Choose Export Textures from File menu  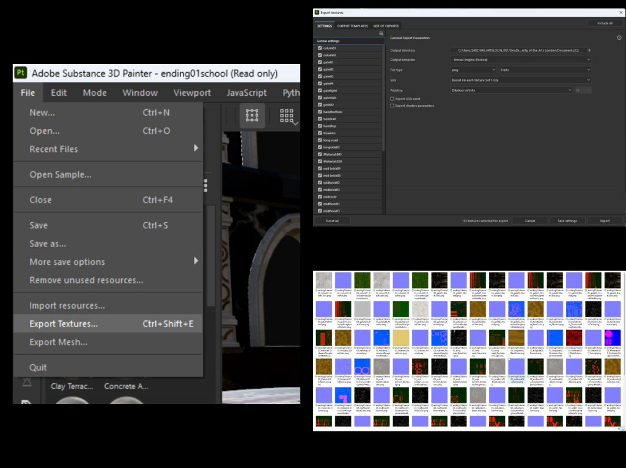coord(64,324)
